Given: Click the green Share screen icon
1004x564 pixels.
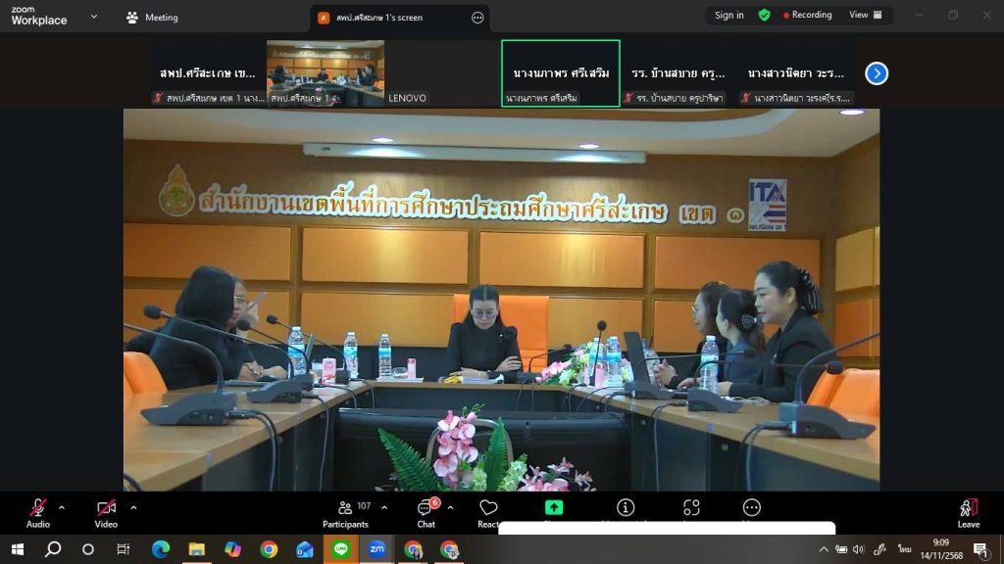Looking at the screenshot, I should [x=554, y=507].
